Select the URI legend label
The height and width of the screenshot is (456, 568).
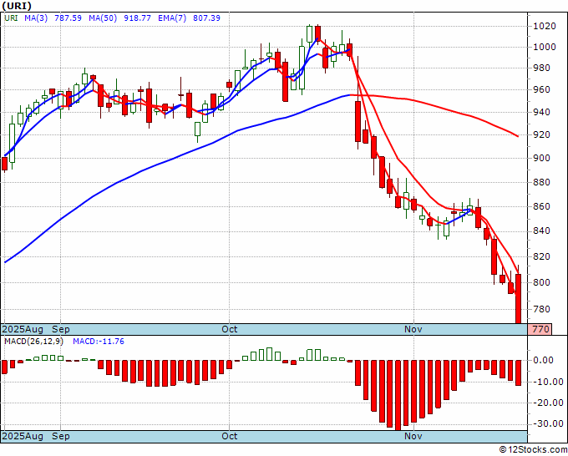[x=11, y=18]
